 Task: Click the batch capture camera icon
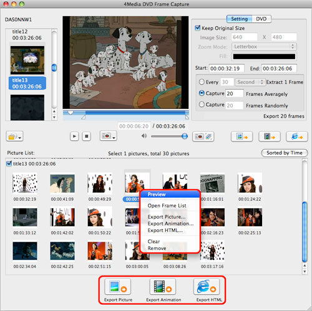(203, 136)
